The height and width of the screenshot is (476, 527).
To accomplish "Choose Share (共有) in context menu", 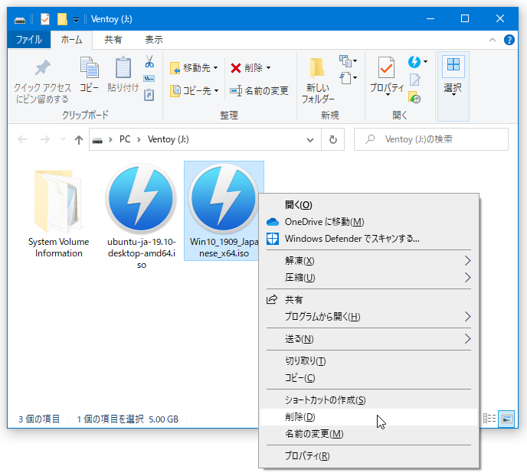I will click(x=368, y=300).
